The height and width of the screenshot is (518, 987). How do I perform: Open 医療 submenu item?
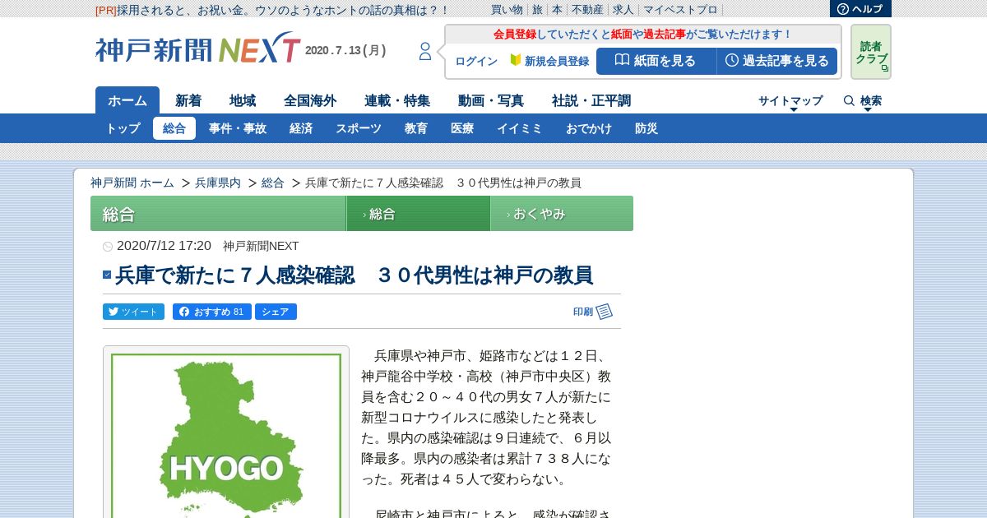(462, 128)
